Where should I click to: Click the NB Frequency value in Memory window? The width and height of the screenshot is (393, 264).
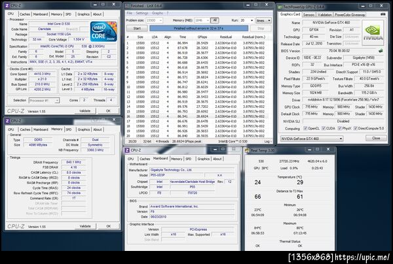(95, 150)
